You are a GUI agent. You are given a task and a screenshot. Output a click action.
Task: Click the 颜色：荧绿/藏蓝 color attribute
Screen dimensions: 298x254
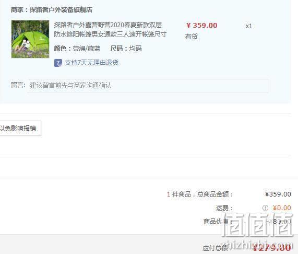point(77,49)
